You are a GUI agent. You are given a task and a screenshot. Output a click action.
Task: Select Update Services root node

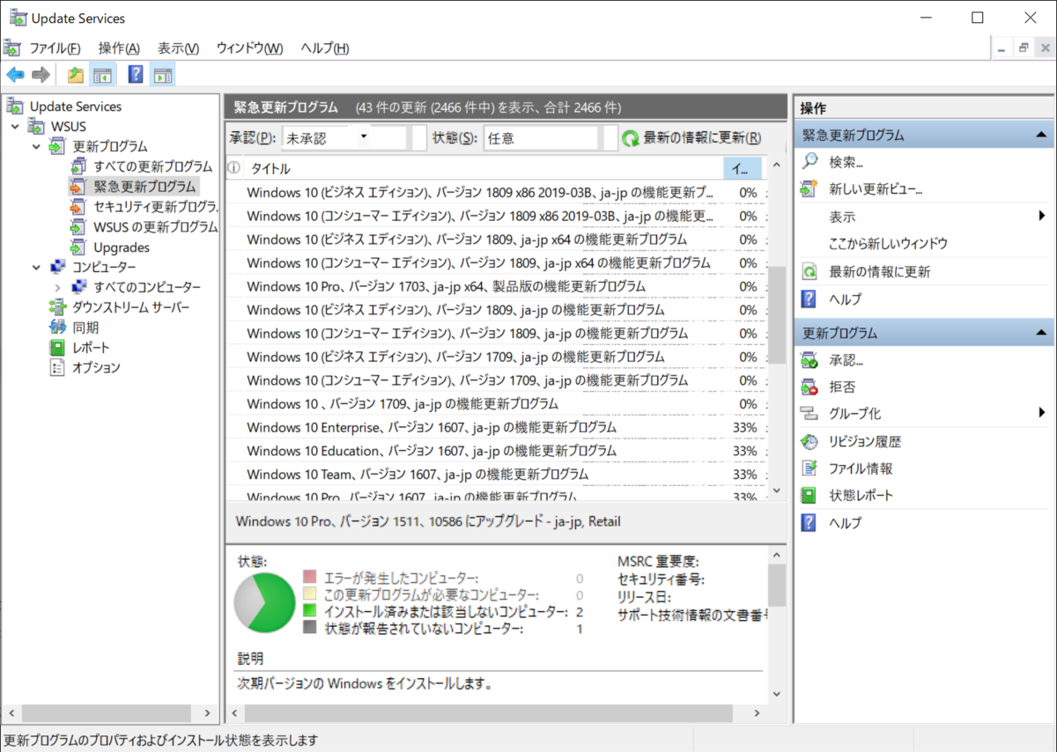click(76, 107)
